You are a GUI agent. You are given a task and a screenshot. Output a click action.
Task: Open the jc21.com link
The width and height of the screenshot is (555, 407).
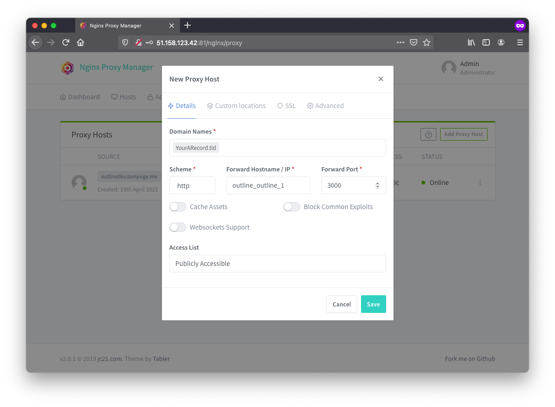(x=109, y=359)
